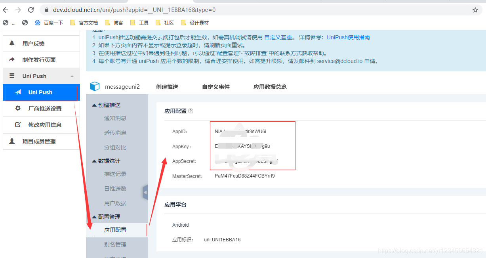The image size is (486, 258).
Task: Click the hamburger icon on the Uni Push group
Action: [x=12, y=76]
